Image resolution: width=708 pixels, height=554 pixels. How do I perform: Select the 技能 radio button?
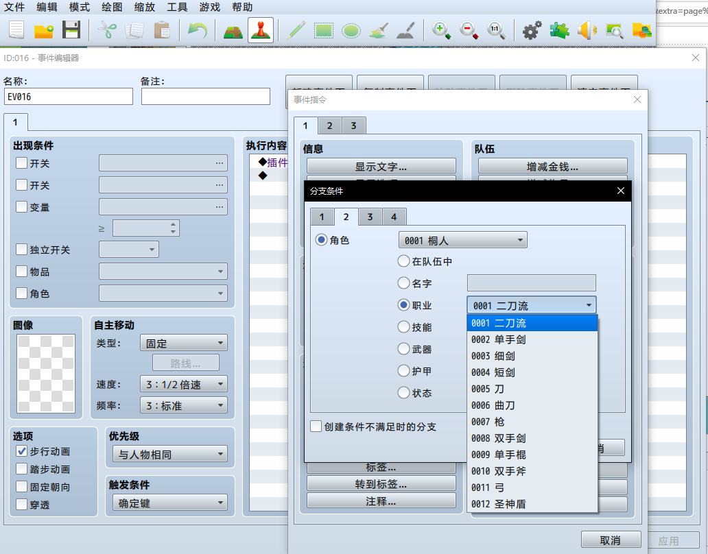[x=403, y=327]
